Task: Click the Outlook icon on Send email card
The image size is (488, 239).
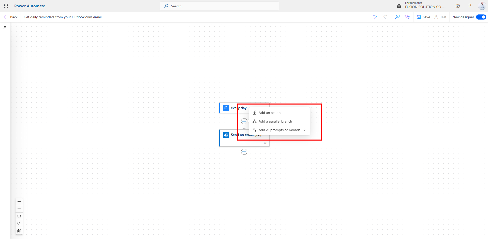Action: pos(226,135)
